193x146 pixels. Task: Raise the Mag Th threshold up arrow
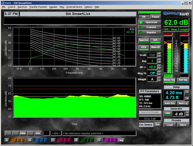[159, 72]
